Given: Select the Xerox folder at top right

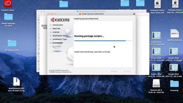Looking at the screenshot, I should coord(140,3).
